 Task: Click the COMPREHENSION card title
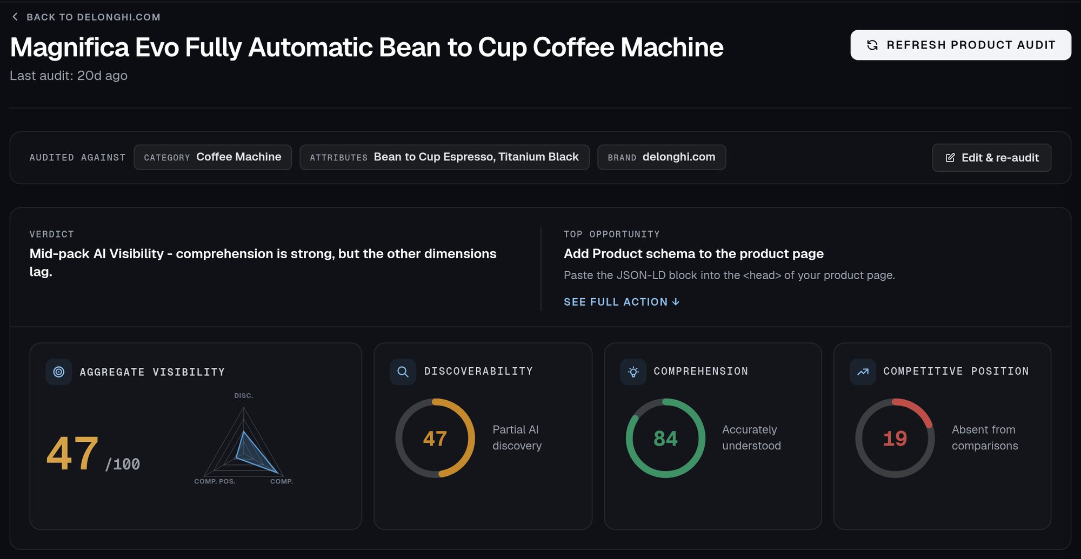tap(701, 372)
